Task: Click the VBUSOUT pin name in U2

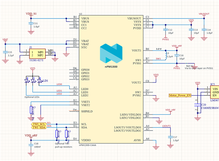Action: [x=134, y=18]
